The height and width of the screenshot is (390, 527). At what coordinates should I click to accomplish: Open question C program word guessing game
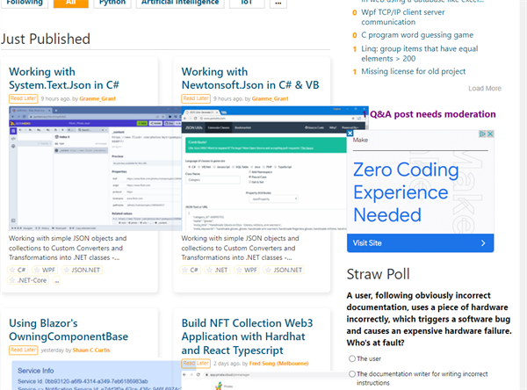[x=417, y=35]
